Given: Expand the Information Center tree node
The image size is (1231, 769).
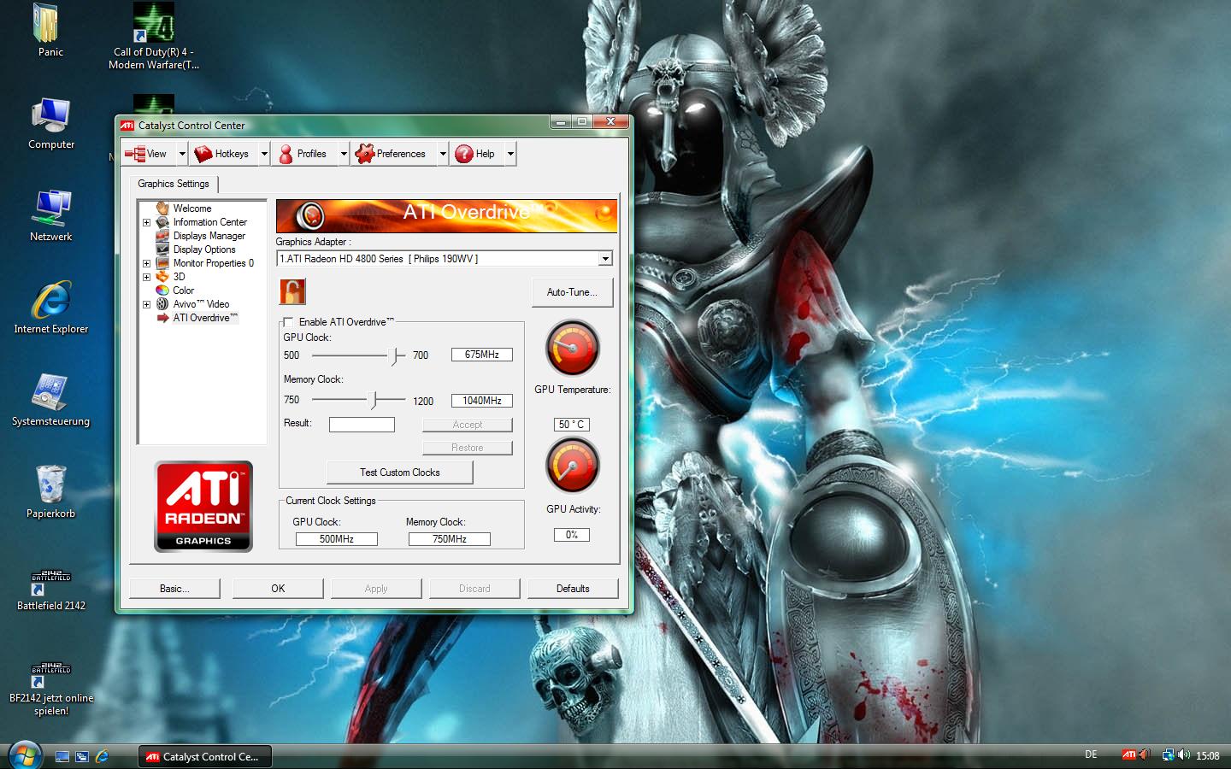Looking at the screenshot, I should click(x=146, y=222).
